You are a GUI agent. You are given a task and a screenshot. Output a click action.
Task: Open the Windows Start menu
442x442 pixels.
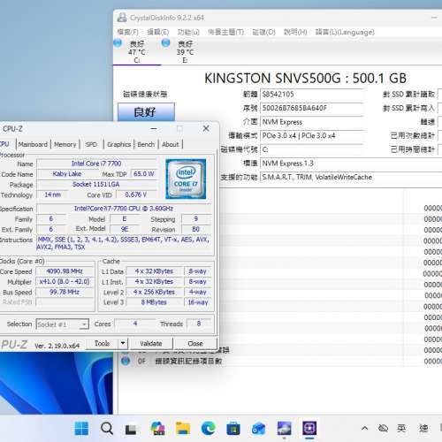(81, 428)
